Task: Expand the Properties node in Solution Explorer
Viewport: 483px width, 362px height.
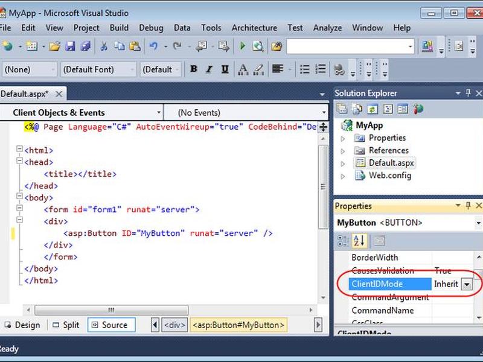Action: click(x=343, y=139)
